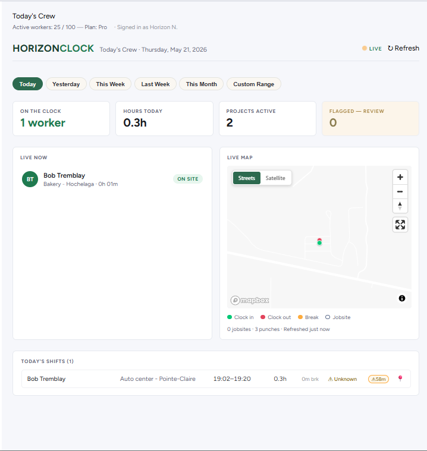Screen dimensions: 427x451
Task: Open the Flagged — Review card
Action: (x=371, y=118)
